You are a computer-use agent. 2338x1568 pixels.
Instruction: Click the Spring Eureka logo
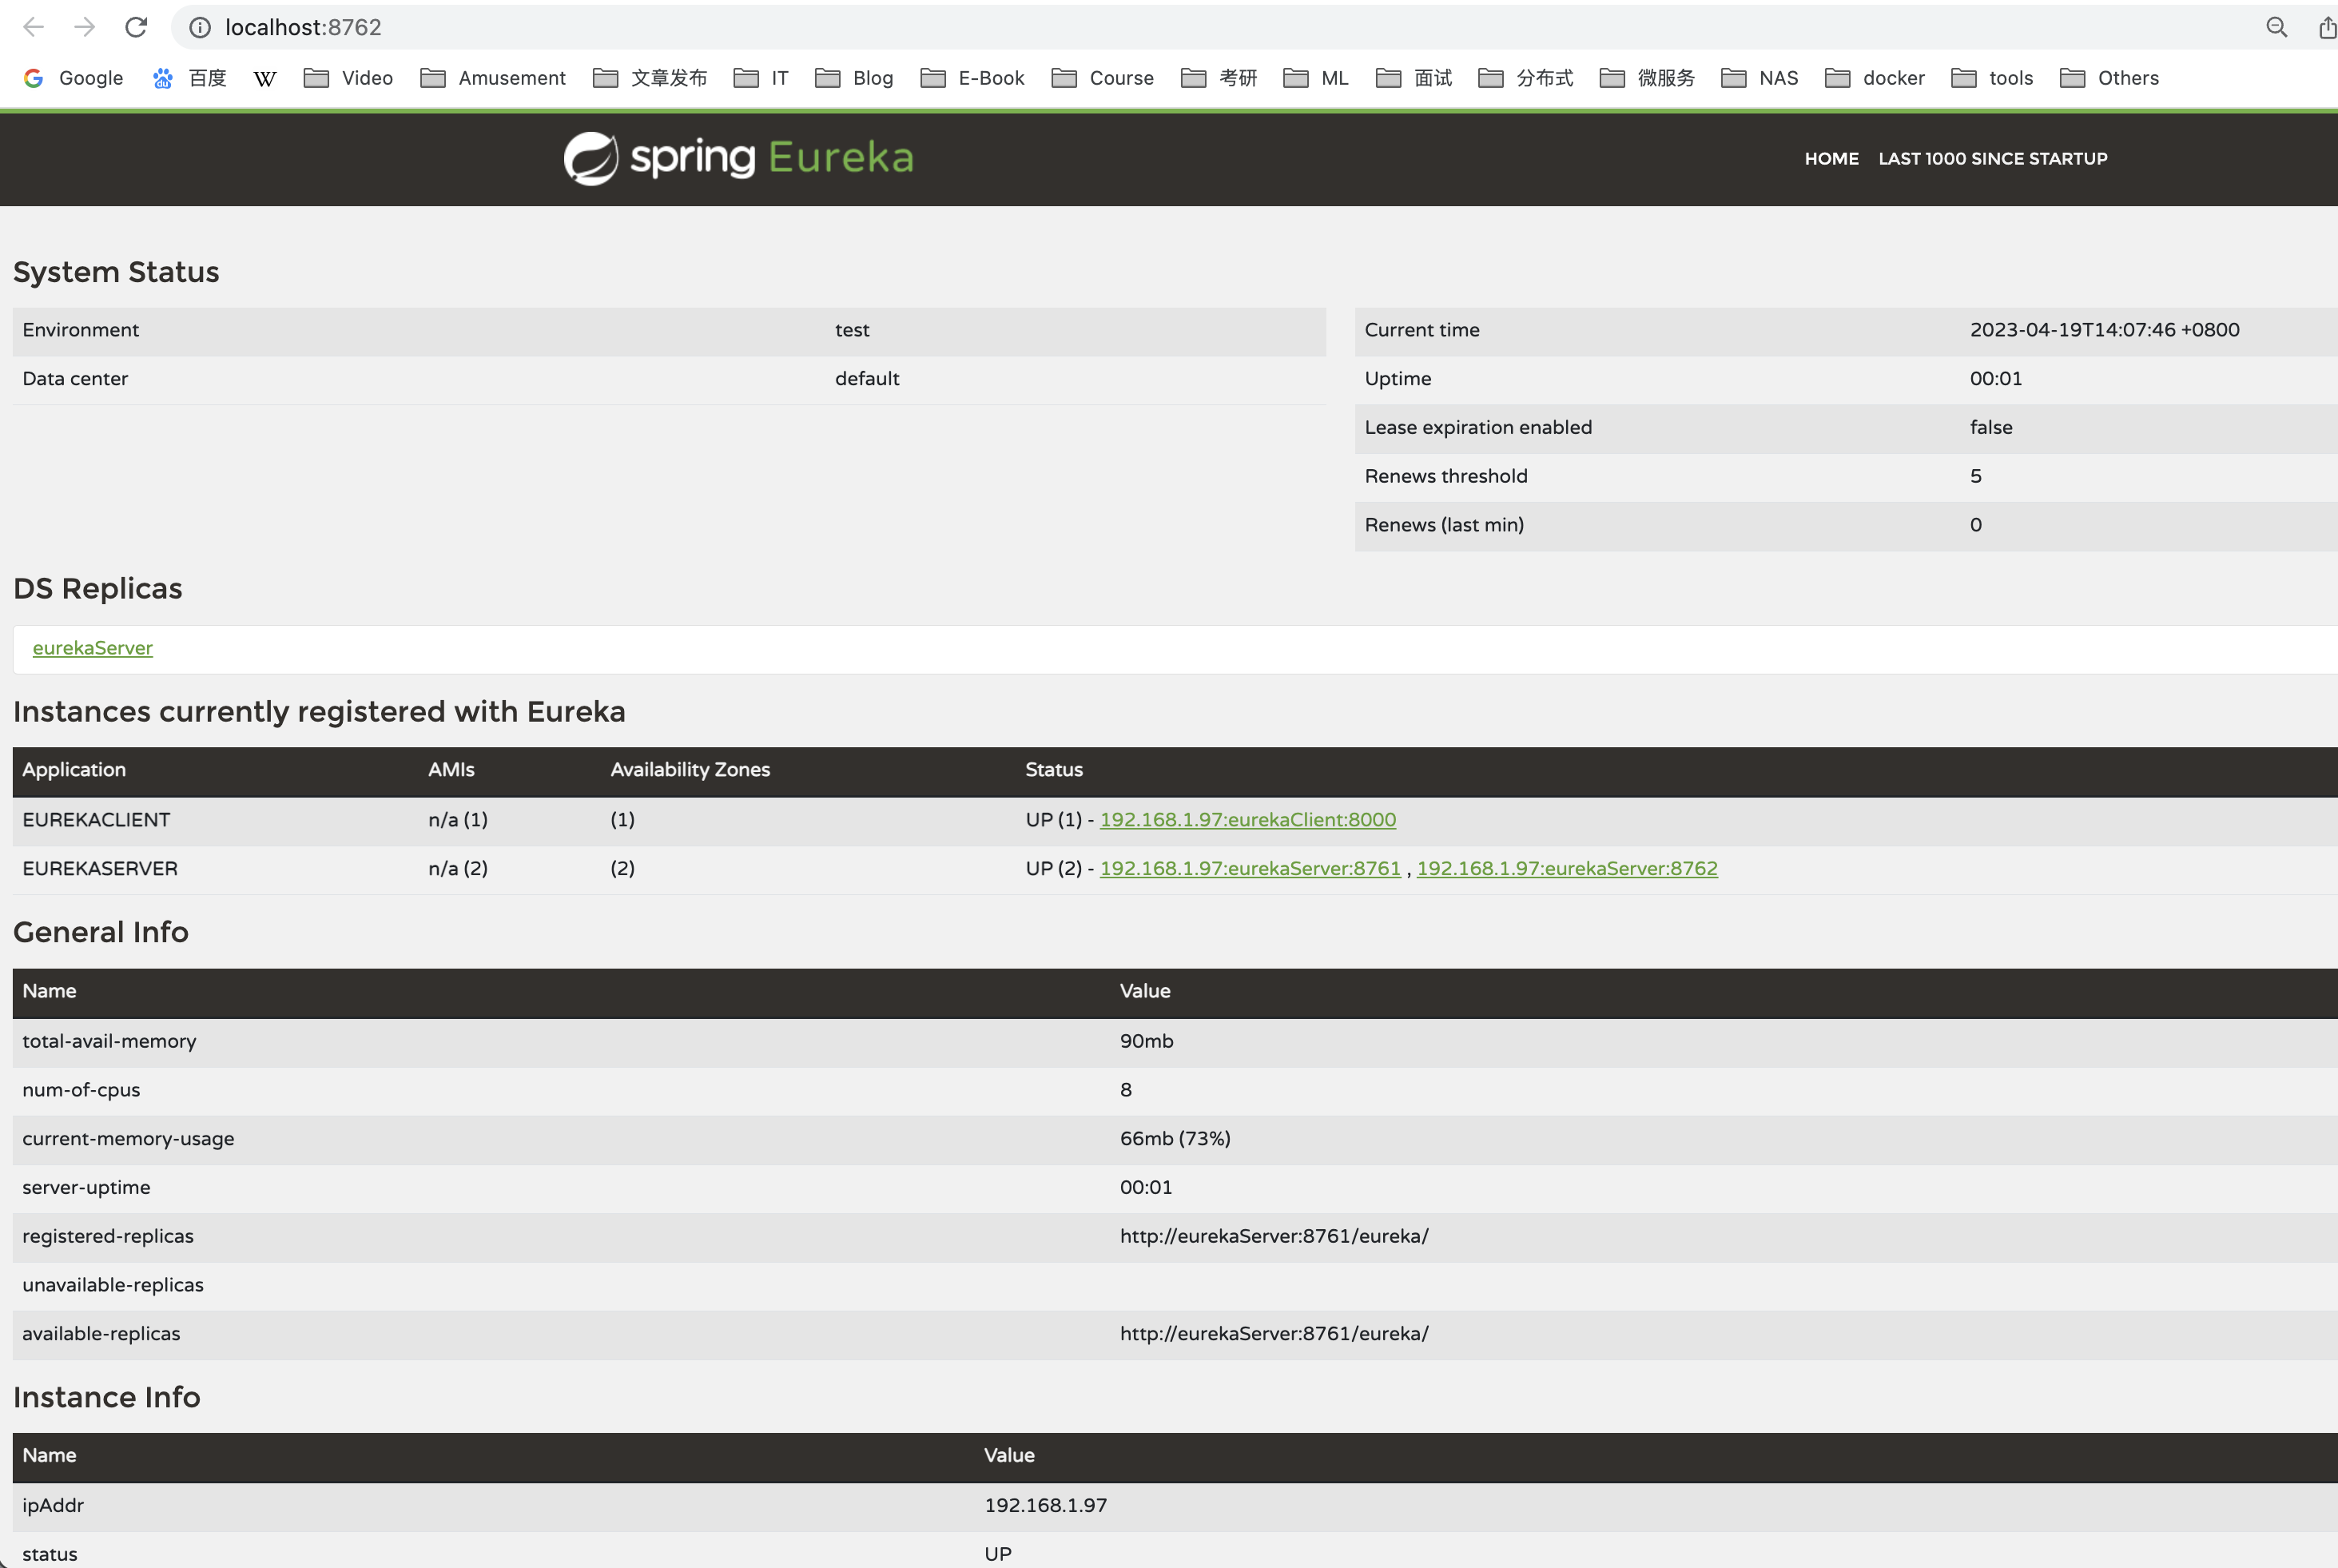738,158
